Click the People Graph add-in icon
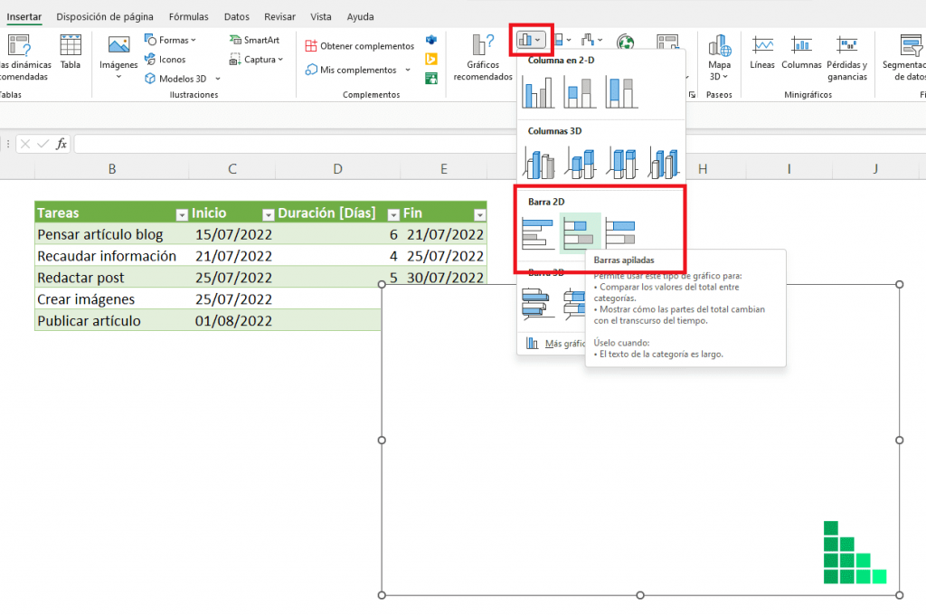This screenshot has height=615, width=926. click(431, 78)
